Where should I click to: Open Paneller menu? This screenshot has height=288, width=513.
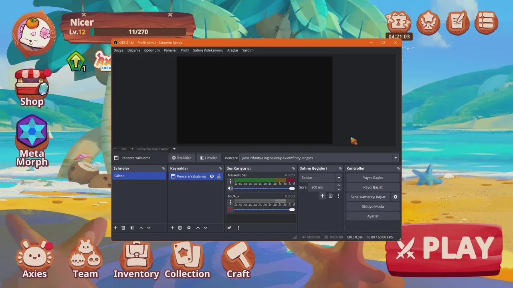pos(170,50)
